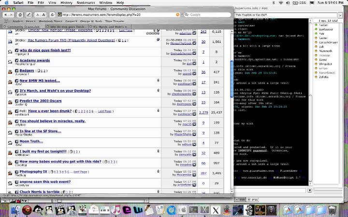Expand the Apple bookmarks bar folder
Image resolution: width=348 pixels, height=217 pixels.
(x=17, y=21)
